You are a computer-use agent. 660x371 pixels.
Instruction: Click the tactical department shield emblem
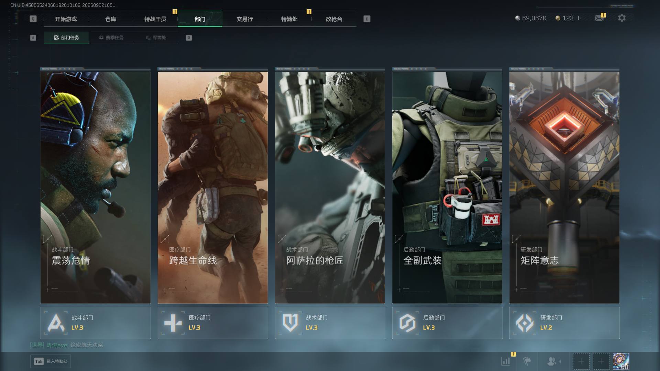[x=290, y=323]
